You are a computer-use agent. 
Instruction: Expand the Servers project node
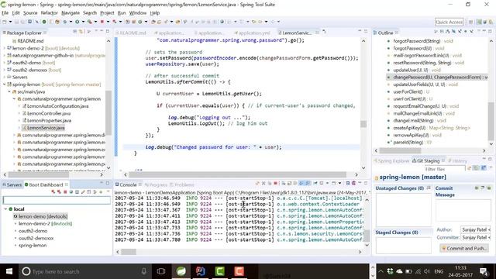5,77
